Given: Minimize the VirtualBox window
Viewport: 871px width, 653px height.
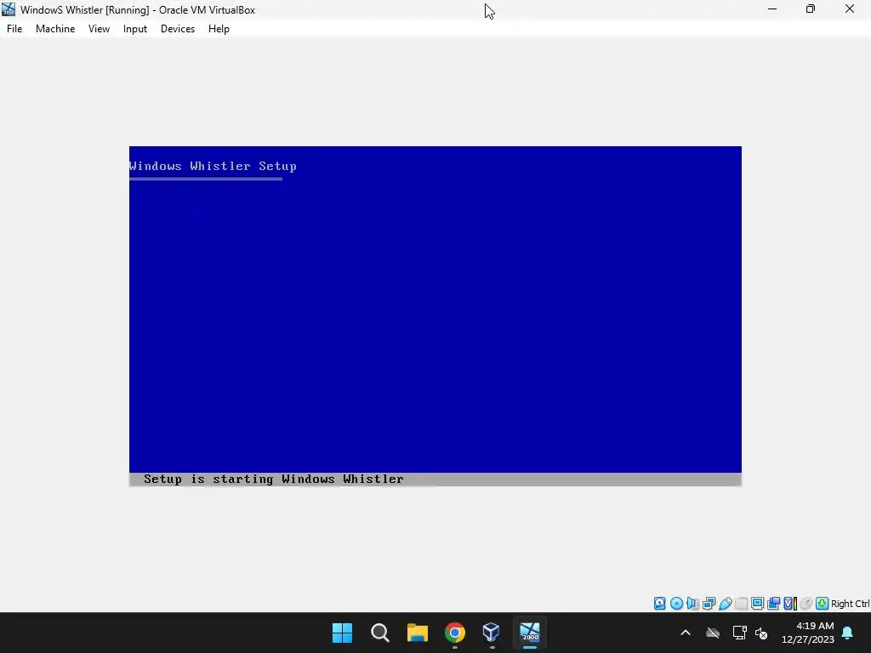Looking at the screenshot, I should (772, 9).
